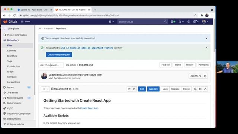Click the Delete button
This screenshot has height=134, width=238.
[x=186, y=89]
